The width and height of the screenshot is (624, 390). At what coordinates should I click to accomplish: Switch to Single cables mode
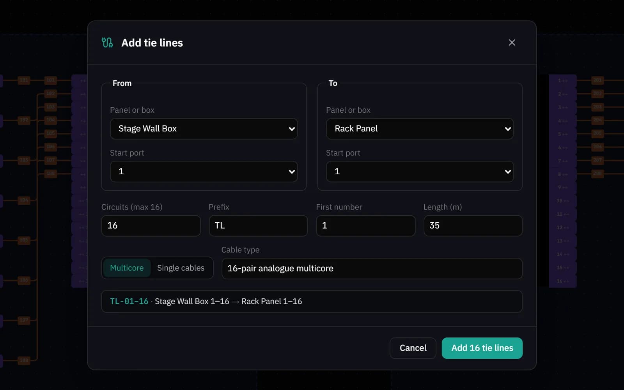[x=181, y=268]
